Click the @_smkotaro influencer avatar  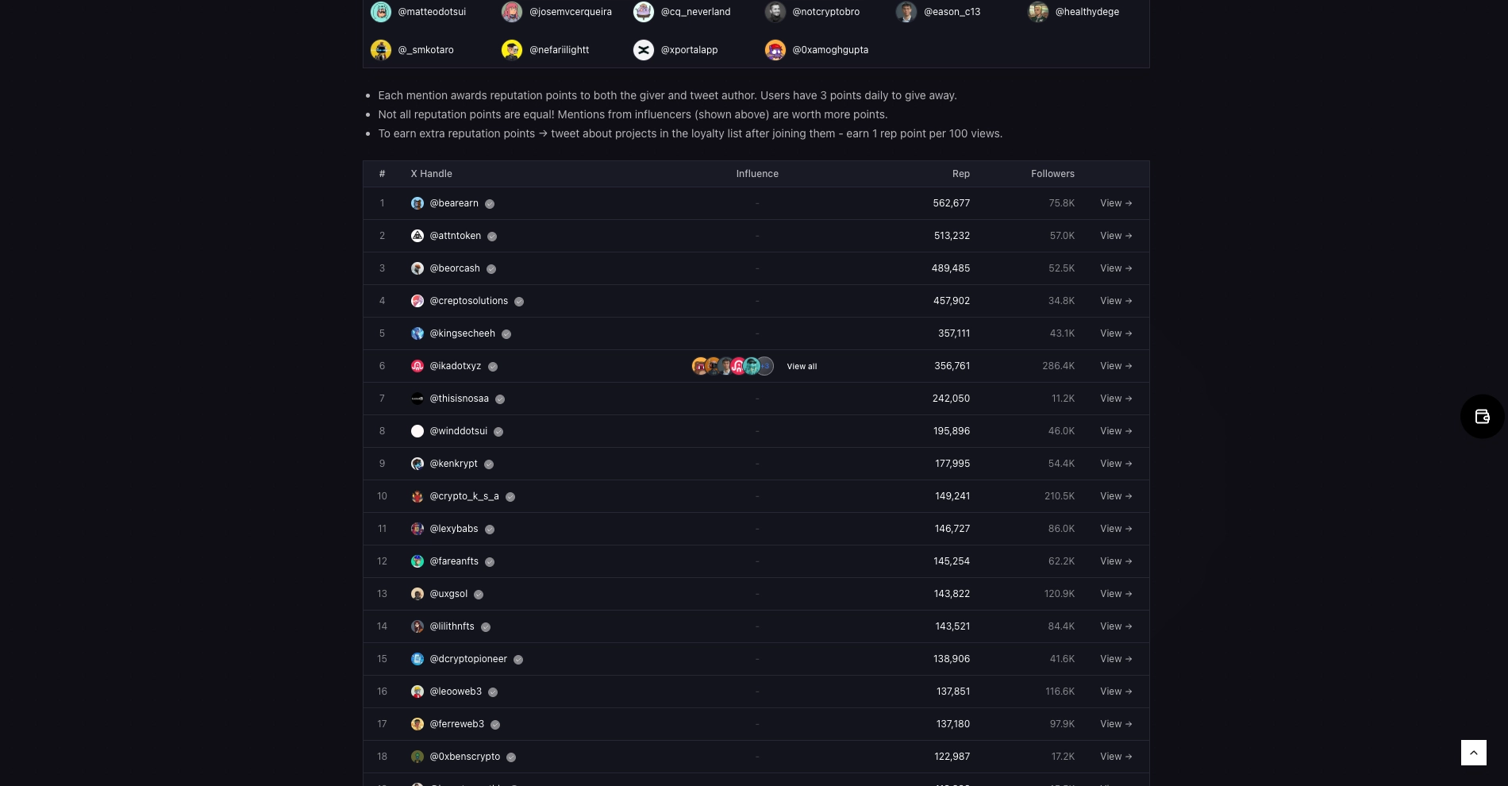pyautogui.click(x=381, y=50)
